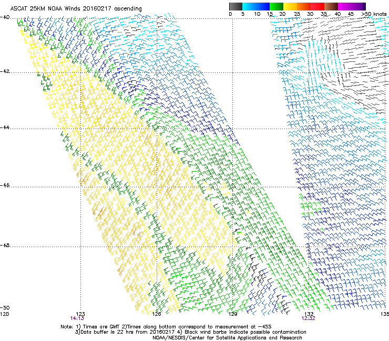389x341 pixels.
Task: Click the chart title 'ASCAT 25KM NOAA Winds 20160217 ascending'
Action: 76,8
